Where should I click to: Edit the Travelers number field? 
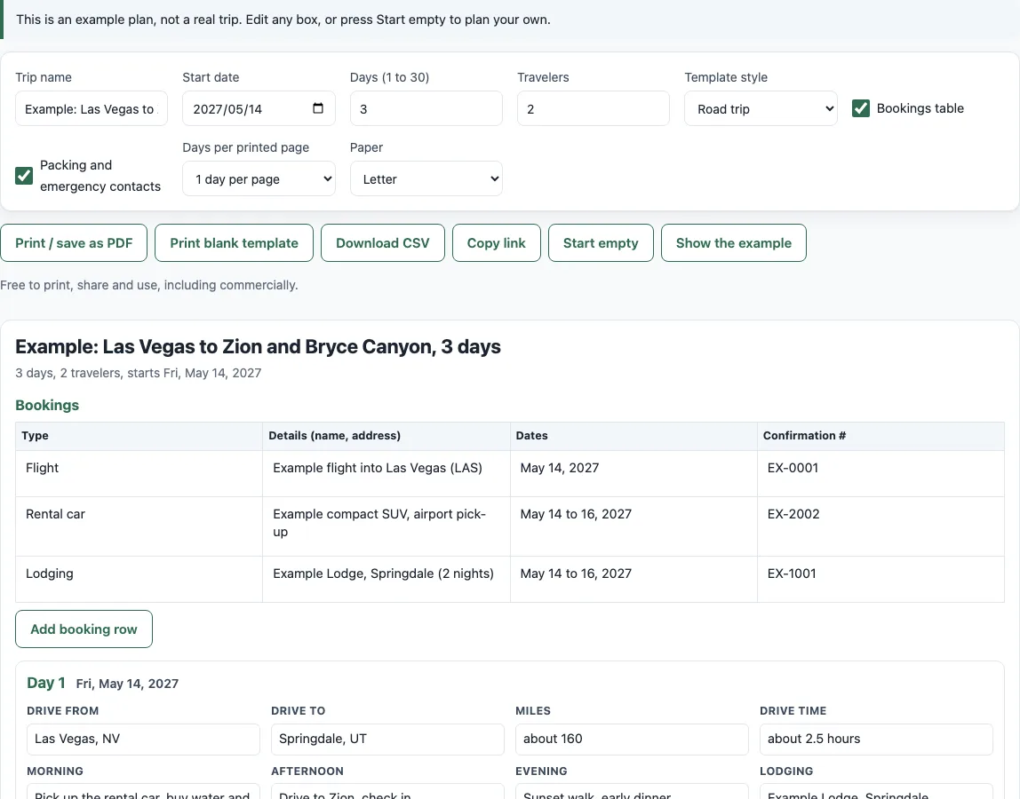[x=594, y=108]
